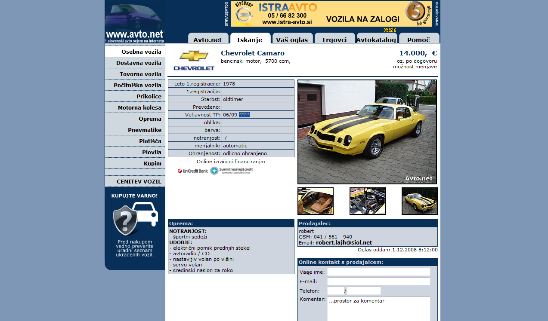Open Pnevmatike category
Screen dimensions: 548x321
point(135,130)
